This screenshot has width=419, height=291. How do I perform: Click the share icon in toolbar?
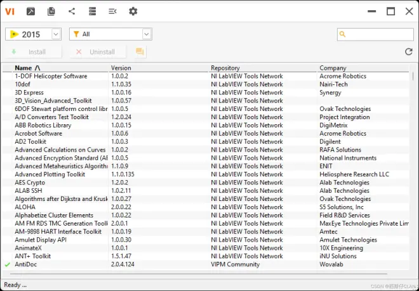[72, 11]
